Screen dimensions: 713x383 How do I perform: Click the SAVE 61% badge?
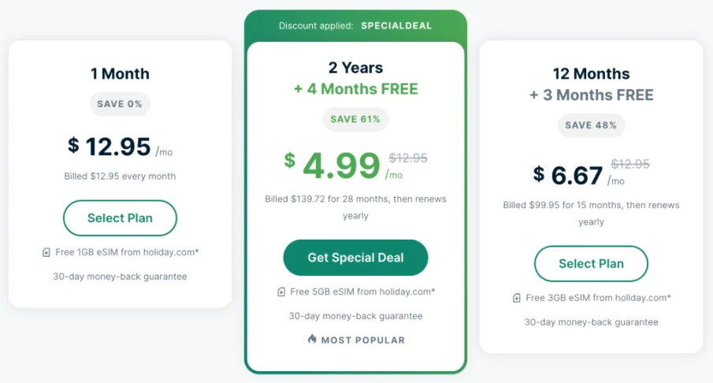[x=355, y=119]
